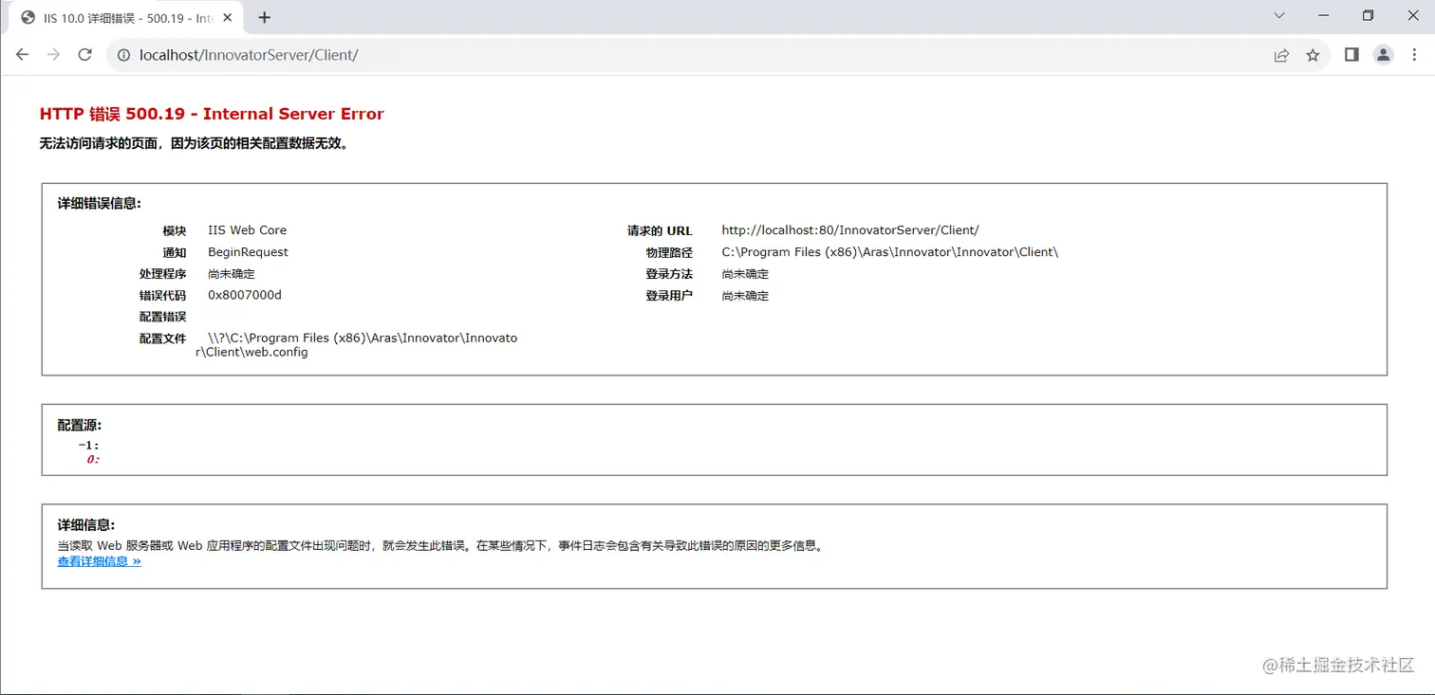Image resolution: width=1435 pixels, height=695 pixels.
Task: Follow the 查看详细信息 link
Action: coord(98,561)
